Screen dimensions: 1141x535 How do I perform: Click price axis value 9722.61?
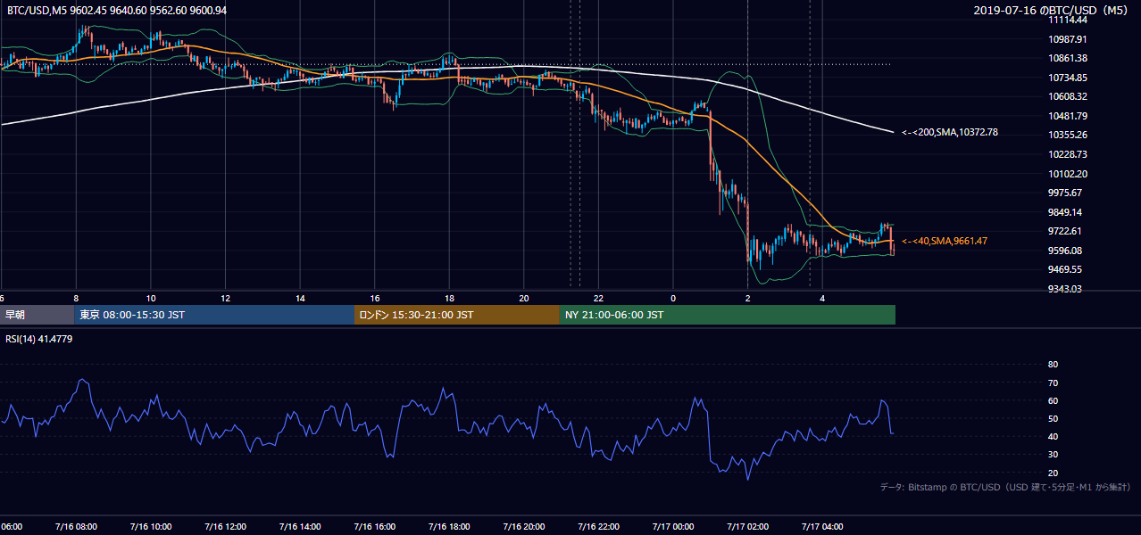(1065, 231)
